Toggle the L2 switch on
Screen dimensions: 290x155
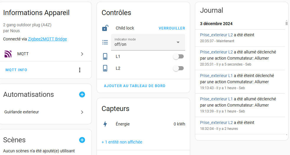coord(178,68)
